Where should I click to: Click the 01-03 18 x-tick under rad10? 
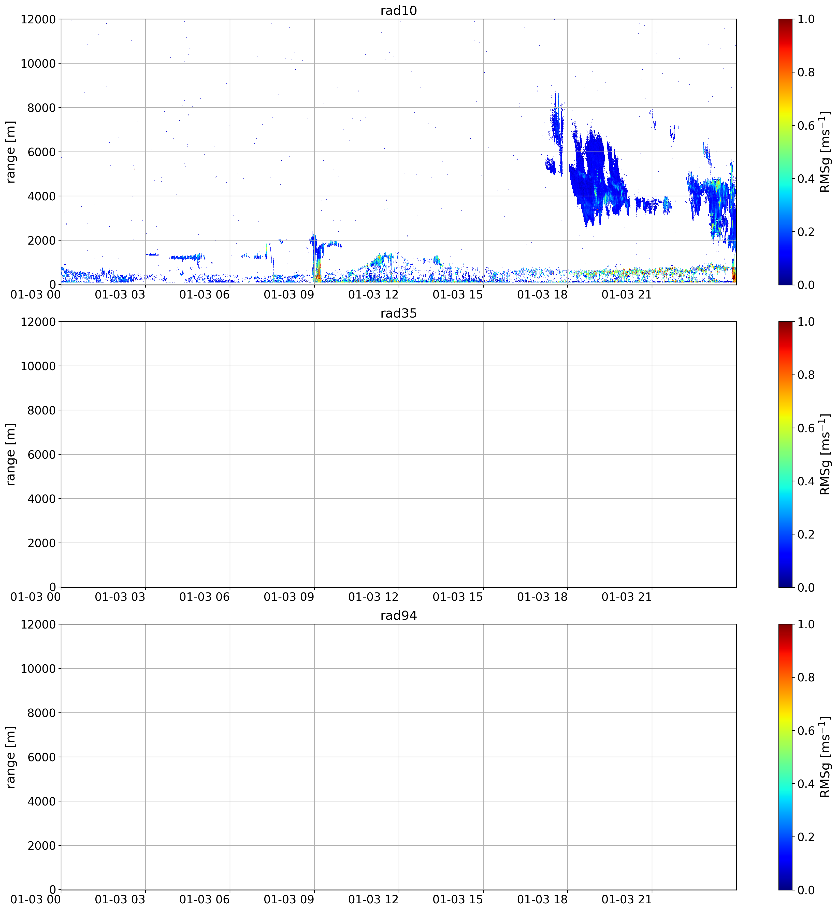pos(542,295)
